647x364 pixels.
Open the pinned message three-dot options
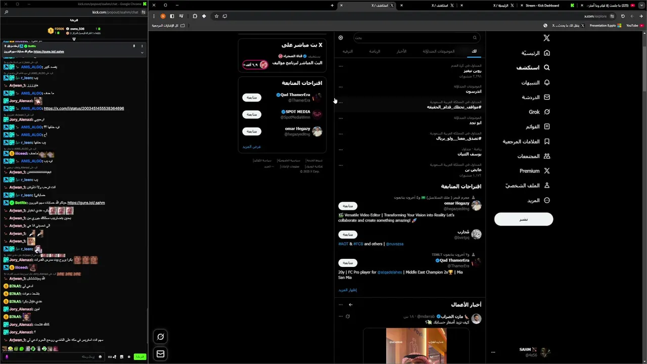point(142,46)
